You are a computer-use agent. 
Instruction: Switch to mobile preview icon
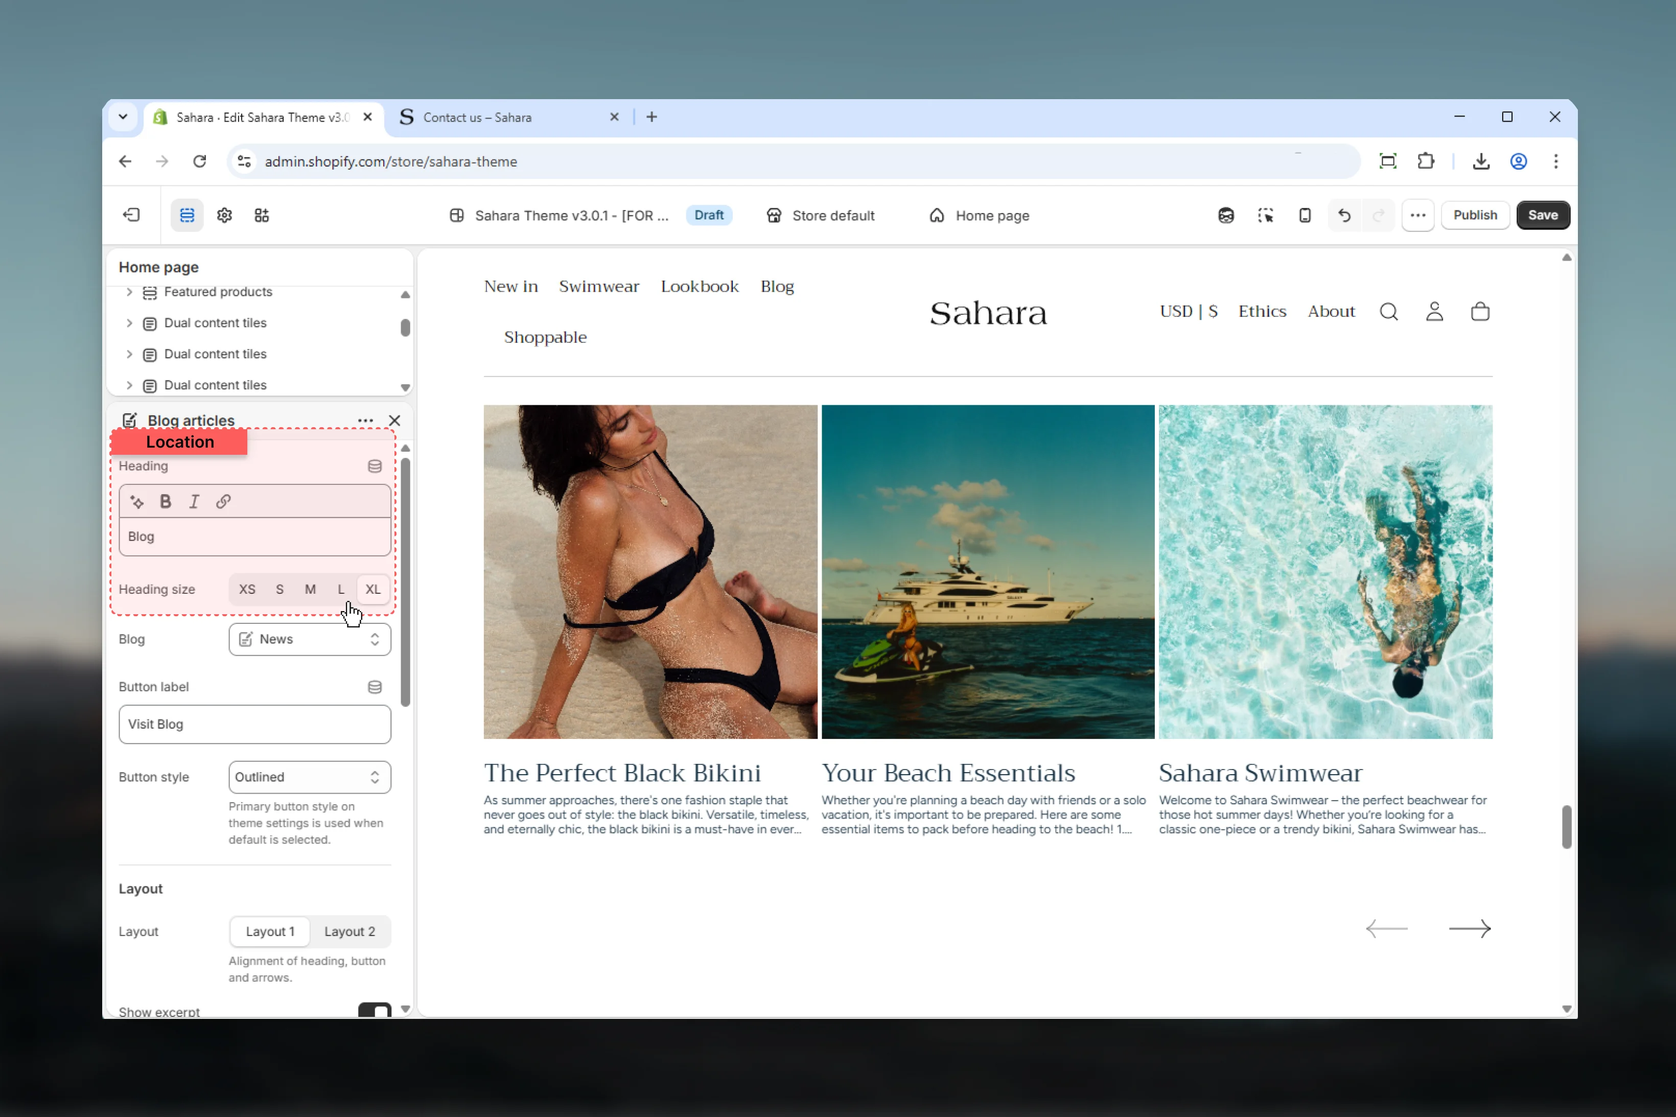1304,215
